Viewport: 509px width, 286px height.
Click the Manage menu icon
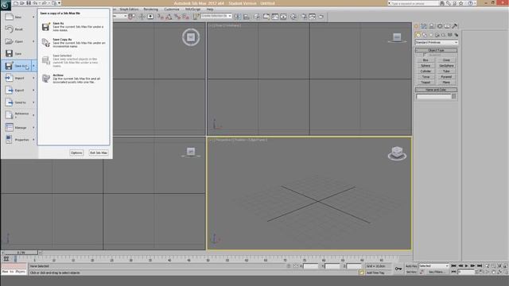tap(9, 127)
